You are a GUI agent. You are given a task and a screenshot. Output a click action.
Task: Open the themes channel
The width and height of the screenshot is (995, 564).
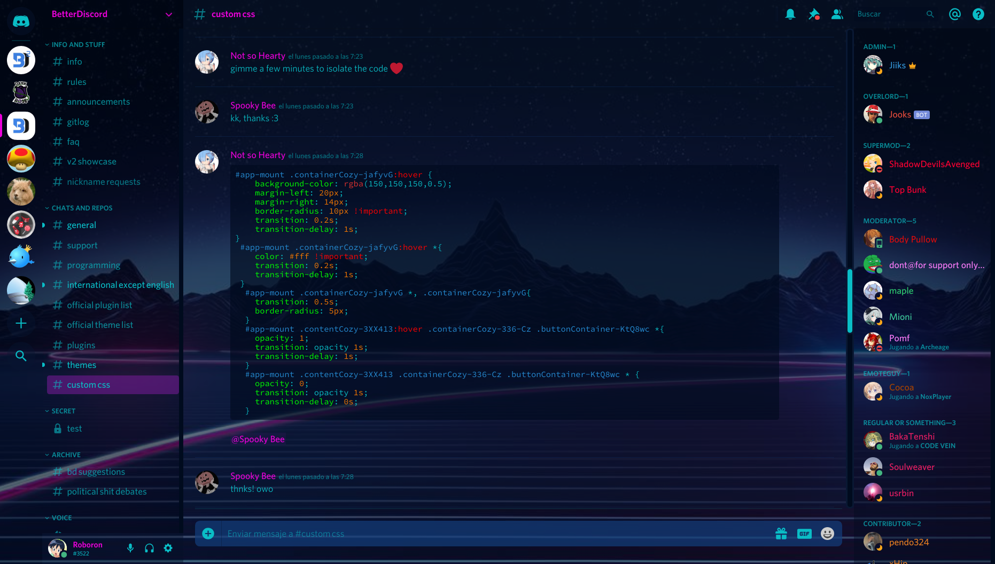(x=113, y=365)
